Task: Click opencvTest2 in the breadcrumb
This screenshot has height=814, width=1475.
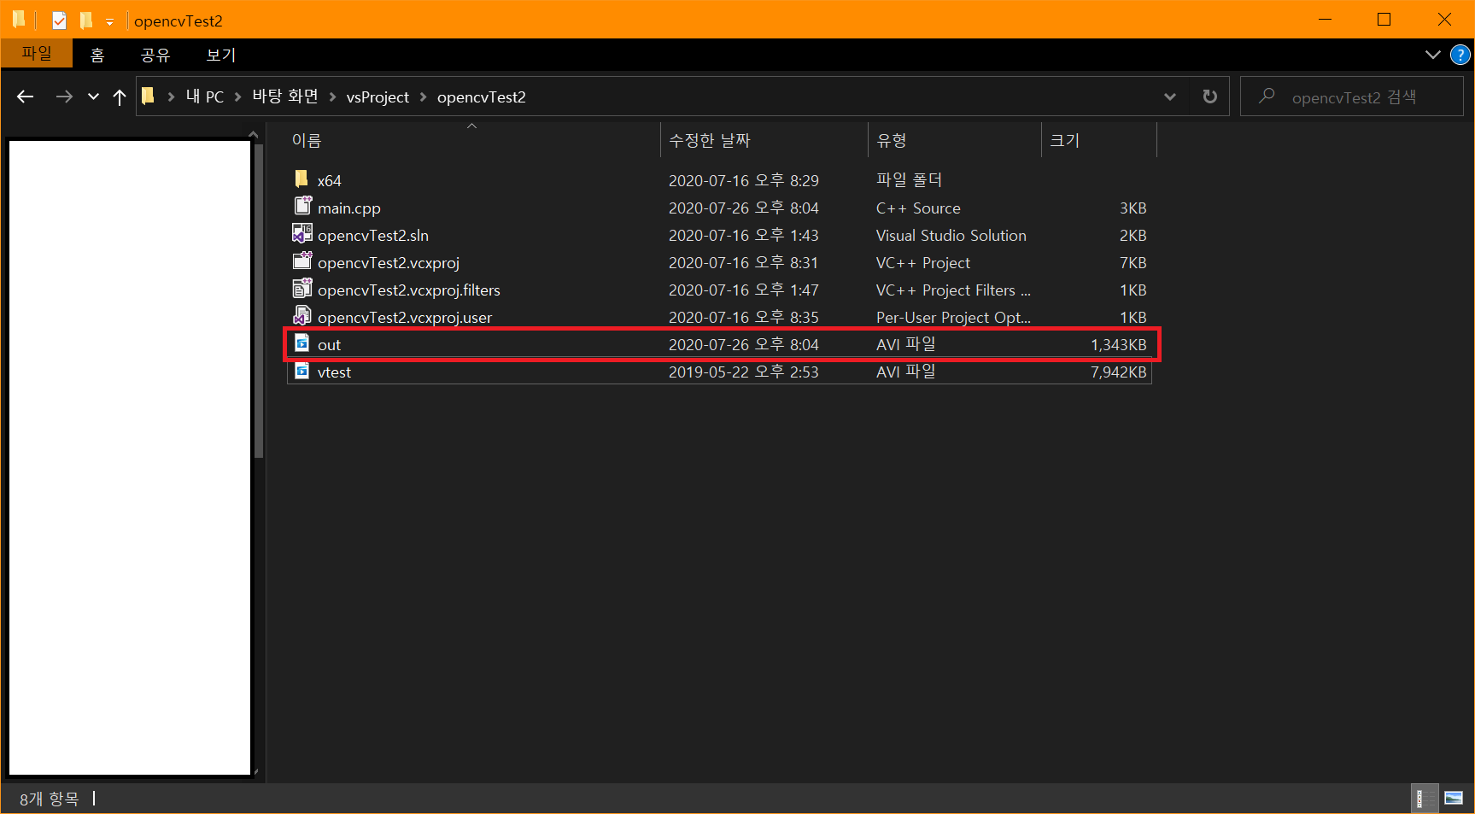Action: pos(482,97)
